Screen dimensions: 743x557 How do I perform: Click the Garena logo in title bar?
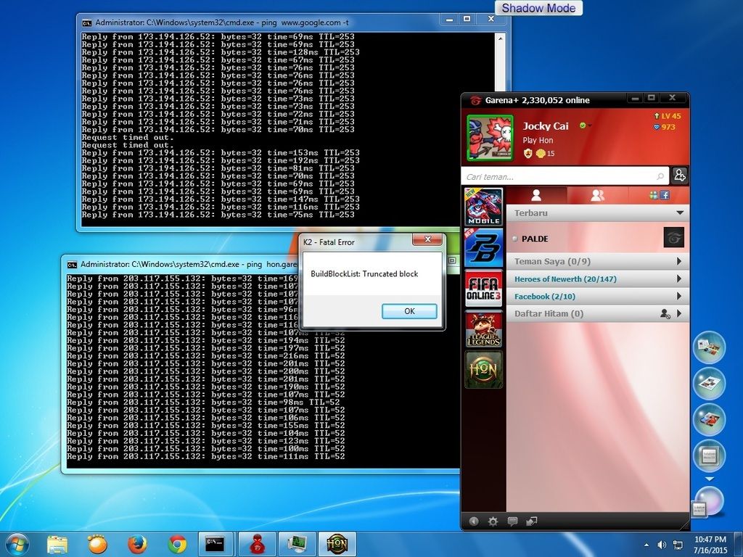(x=475, y=100)
